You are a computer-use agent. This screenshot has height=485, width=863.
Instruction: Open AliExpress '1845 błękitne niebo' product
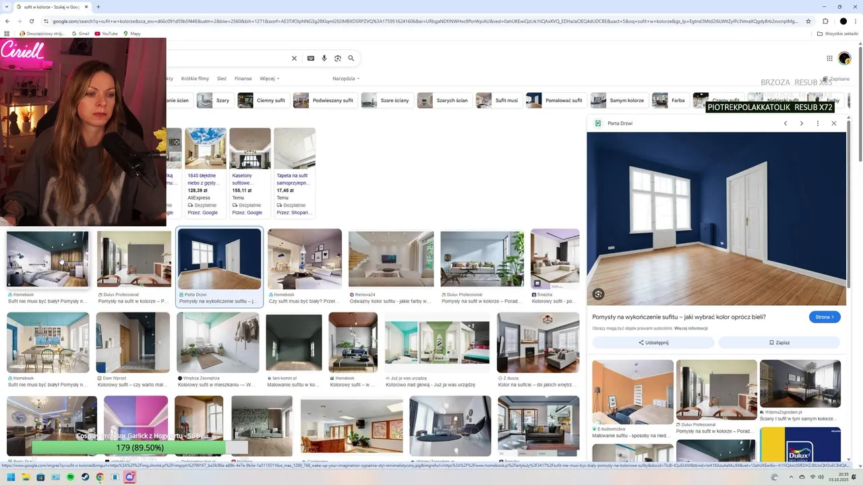click(x=206, y=172)
